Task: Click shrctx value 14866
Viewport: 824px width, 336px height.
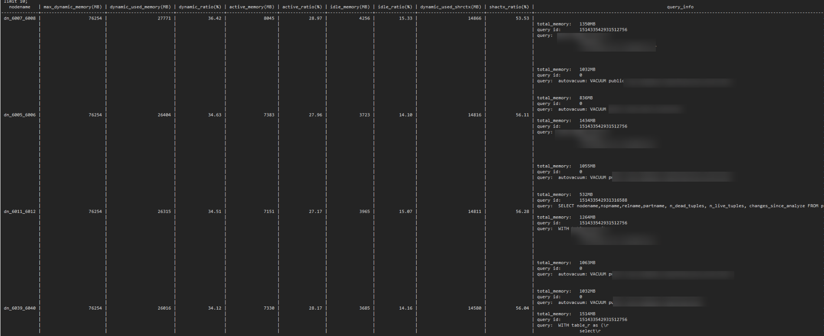Action: pyautogui.click(x=475, y=18)
